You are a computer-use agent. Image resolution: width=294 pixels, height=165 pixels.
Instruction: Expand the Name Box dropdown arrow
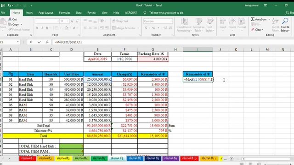(x=18, y=42)
